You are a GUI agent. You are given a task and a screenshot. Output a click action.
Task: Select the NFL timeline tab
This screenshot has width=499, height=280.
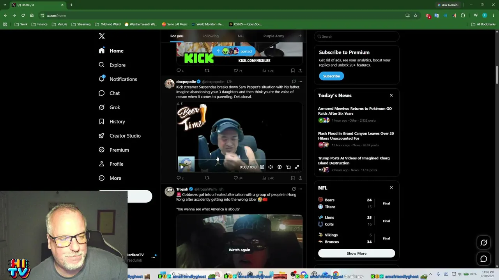tap(241, 36)
